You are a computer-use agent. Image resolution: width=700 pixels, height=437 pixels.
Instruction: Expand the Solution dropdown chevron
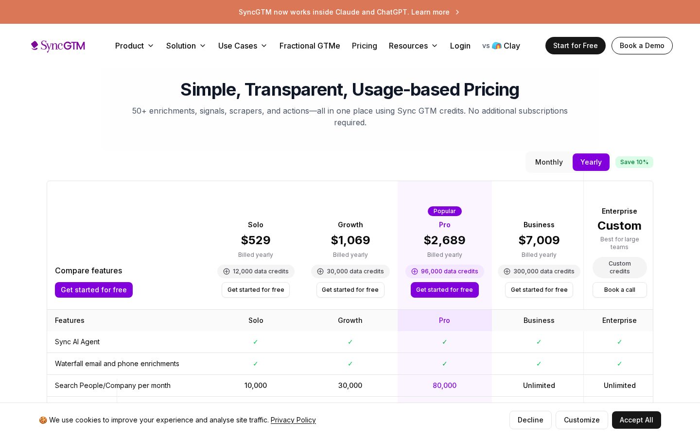tap(203, 46)
